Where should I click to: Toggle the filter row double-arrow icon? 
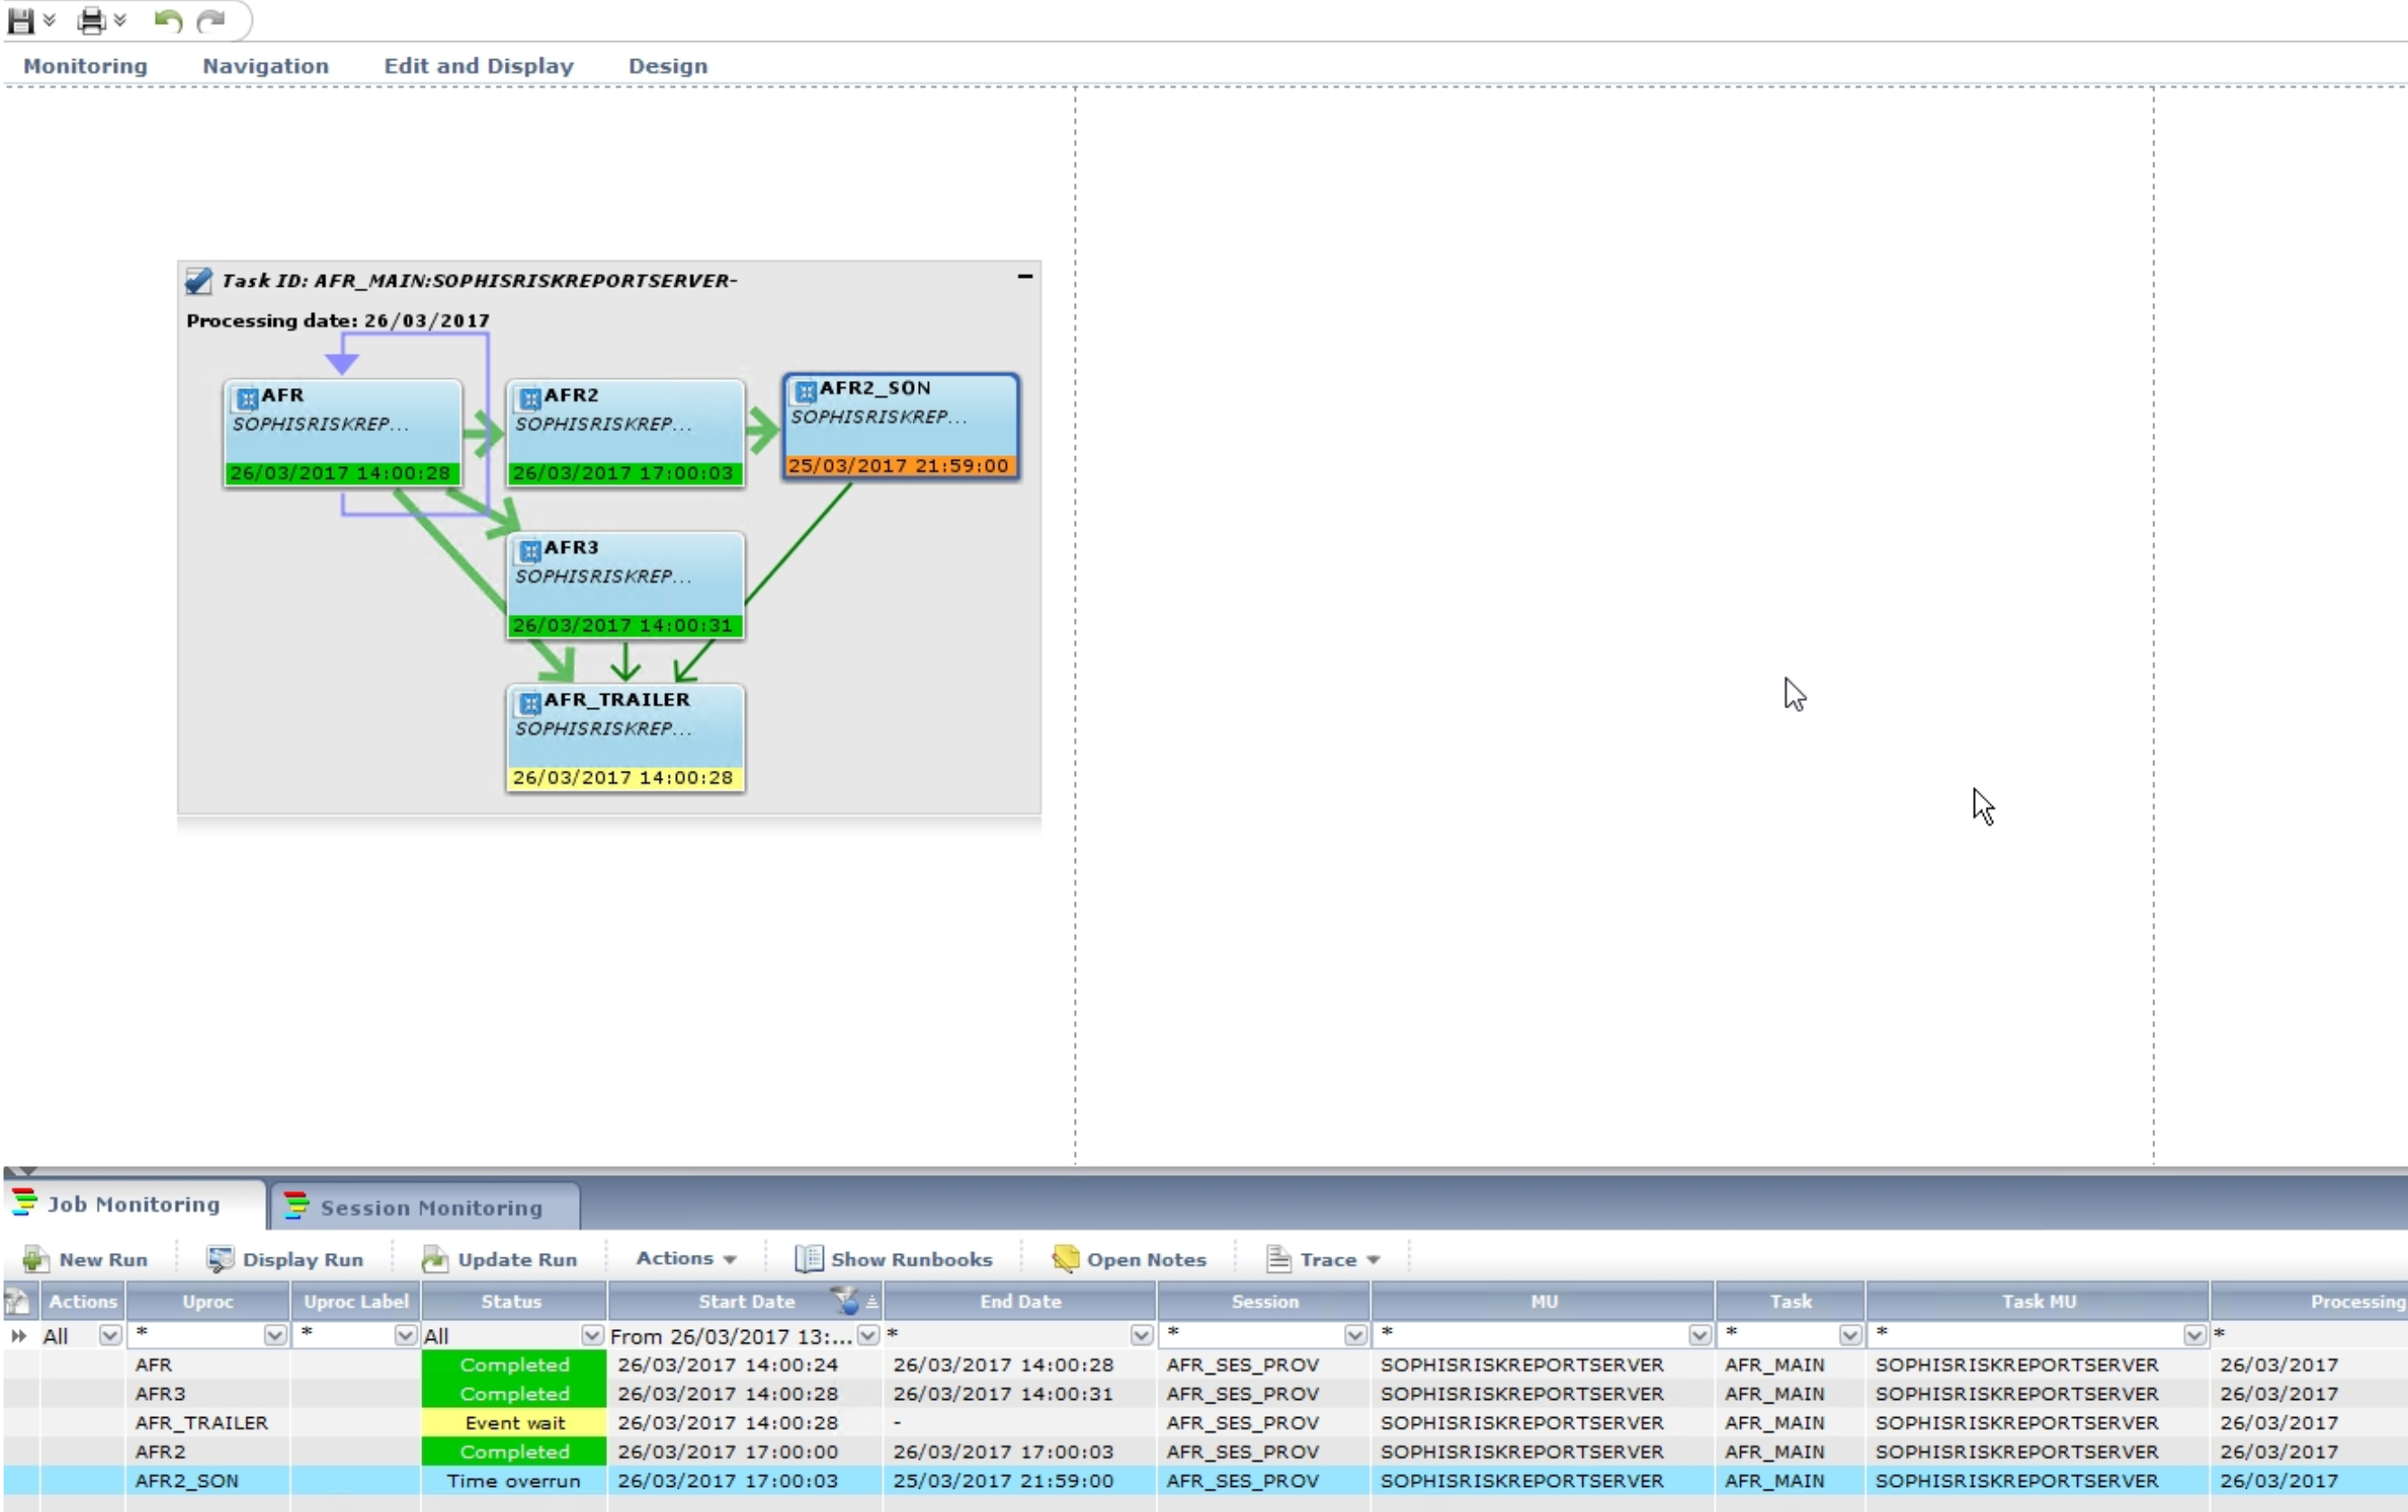tap(18, 1336)
